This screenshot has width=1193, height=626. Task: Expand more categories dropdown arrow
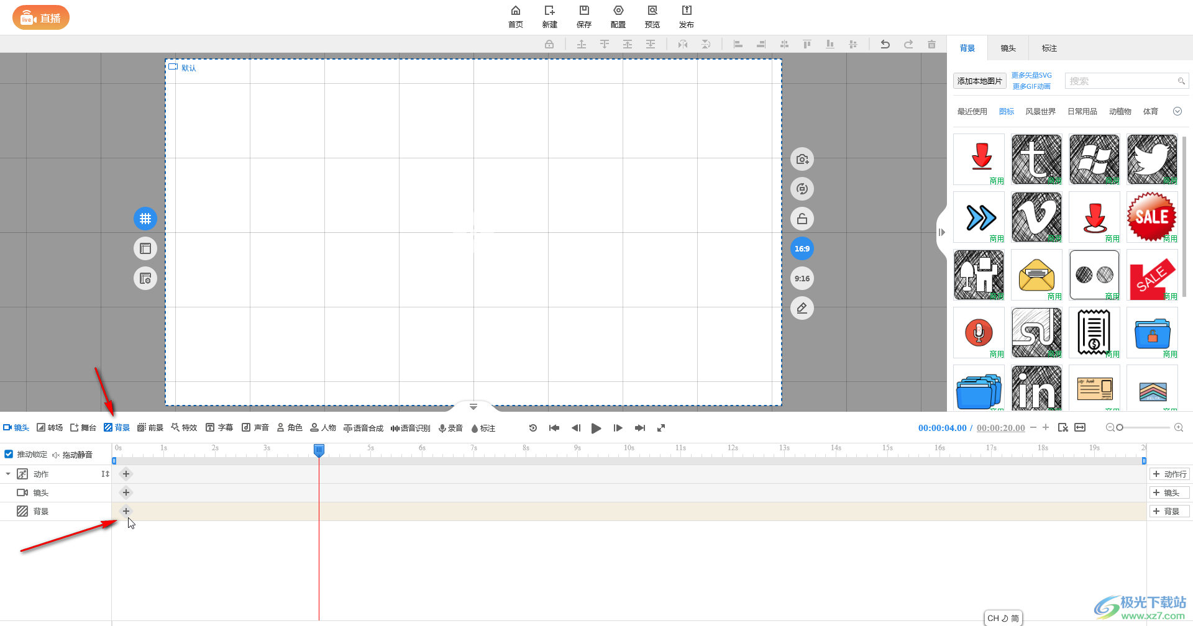tap(1177, 112)
